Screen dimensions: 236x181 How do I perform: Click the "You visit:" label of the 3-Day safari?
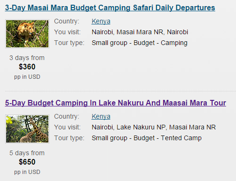point(67,32)
